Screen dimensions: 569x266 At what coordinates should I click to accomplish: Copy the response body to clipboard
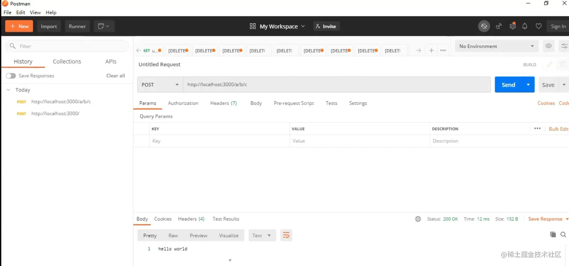click(553, 234)
